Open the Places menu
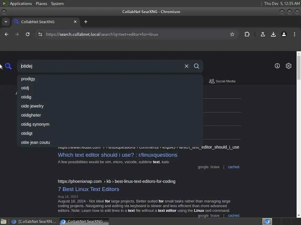Viewport: 301px width, 225px height. [41, 4]
